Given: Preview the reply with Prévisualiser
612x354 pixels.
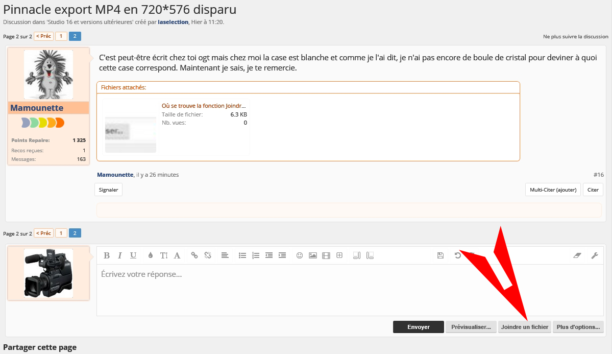Looking at the screenshot, I should pyautogui.click(x=471, y=327).
